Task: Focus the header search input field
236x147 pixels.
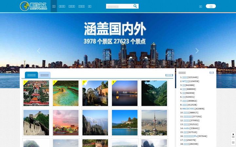Action: (119, 6)
